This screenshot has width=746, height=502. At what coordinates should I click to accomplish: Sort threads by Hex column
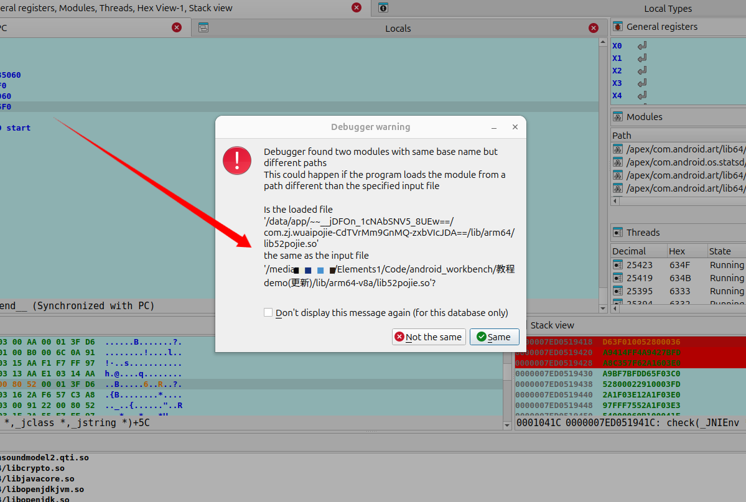point(686,251)
